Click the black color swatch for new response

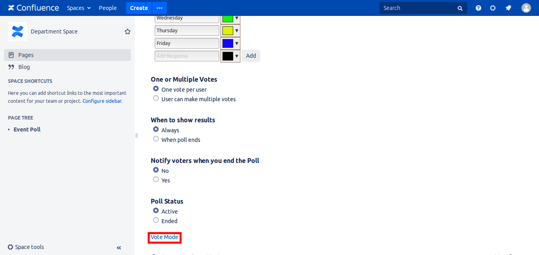coord(228,56)
